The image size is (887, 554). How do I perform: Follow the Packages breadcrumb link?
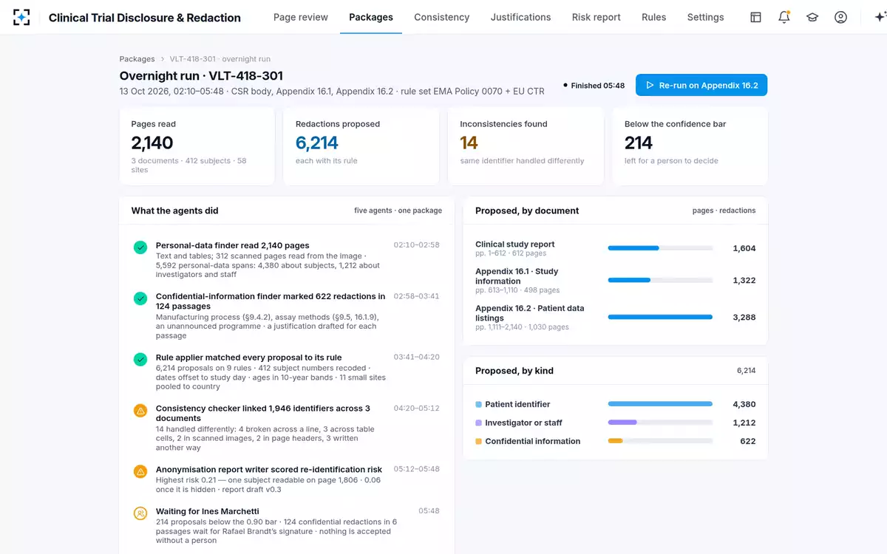[x=137, y=59]
